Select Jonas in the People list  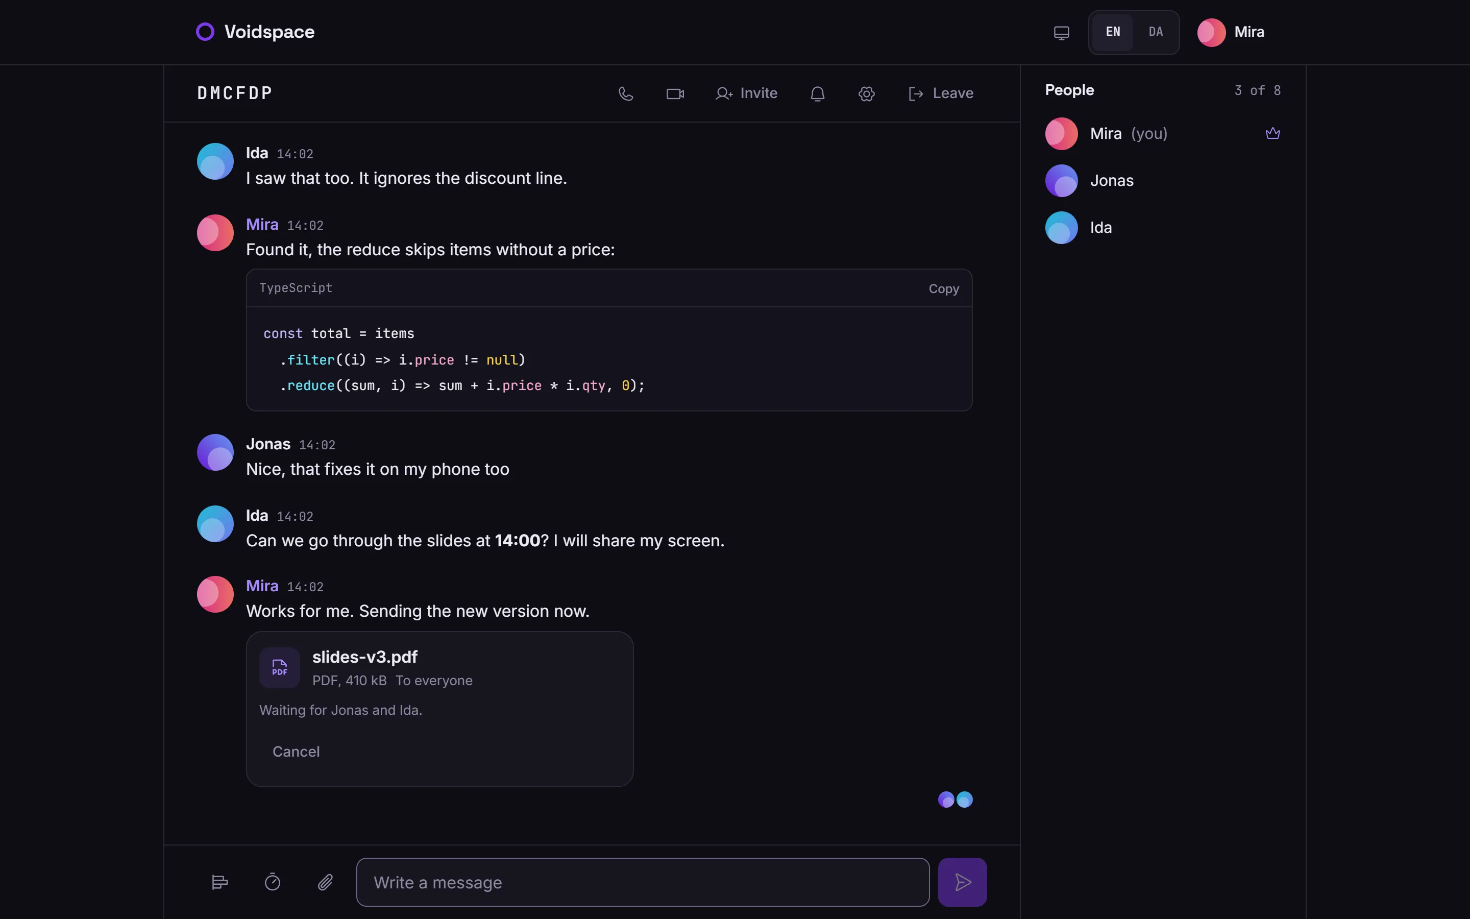(x=1163, y=181)
